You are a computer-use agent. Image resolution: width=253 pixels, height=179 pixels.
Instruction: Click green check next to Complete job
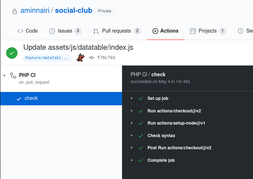141,160
